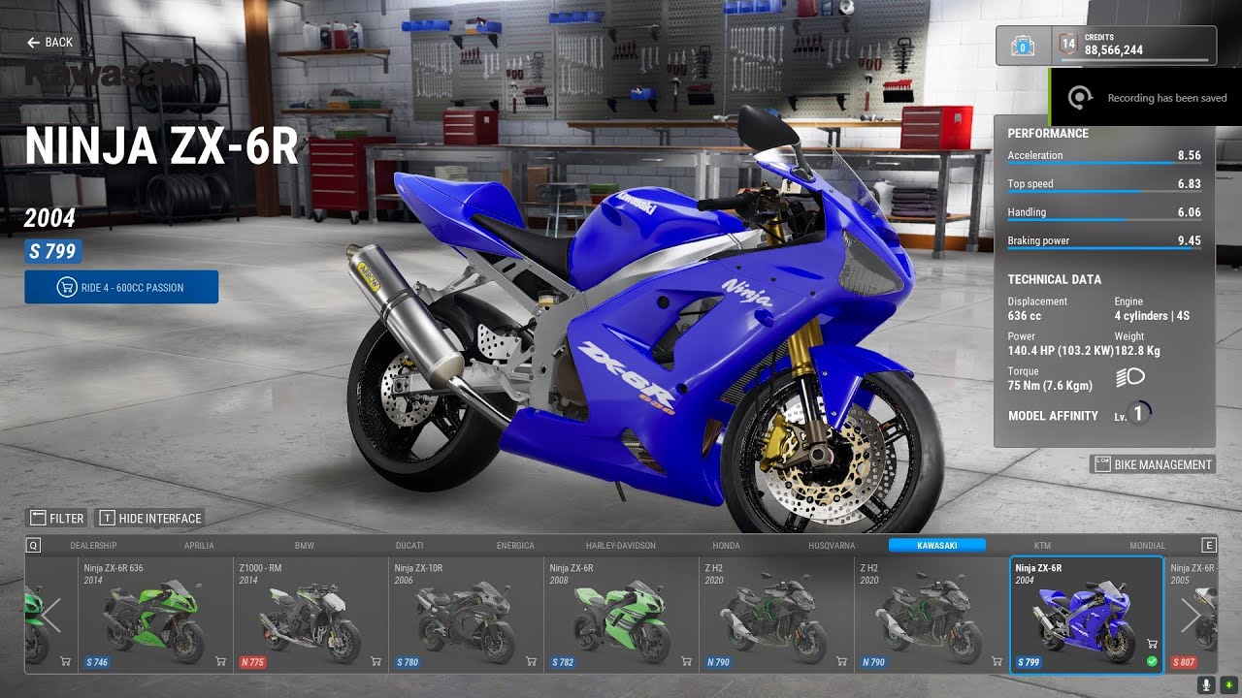Switch to the HONDA brand tab
This screenshot has height=698, width=1242.
coord(726,546)
